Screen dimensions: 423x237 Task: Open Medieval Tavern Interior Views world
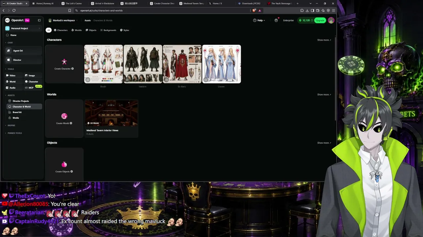(x=111, y=118)
